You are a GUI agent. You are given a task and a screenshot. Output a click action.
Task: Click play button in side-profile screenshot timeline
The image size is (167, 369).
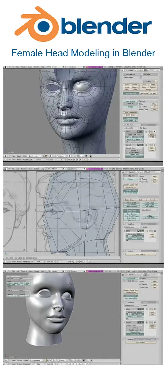tap(75, 262)
